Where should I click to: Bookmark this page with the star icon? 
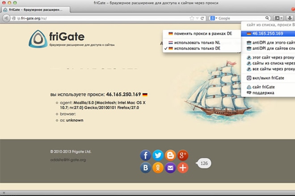click(x=192, y=18)
